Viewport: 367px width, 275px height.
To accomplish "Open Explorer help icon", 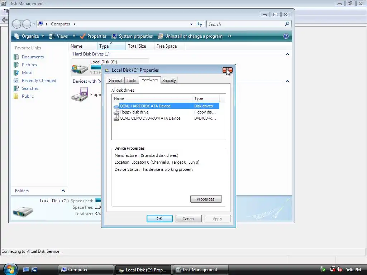I will (x=286, y=36).
